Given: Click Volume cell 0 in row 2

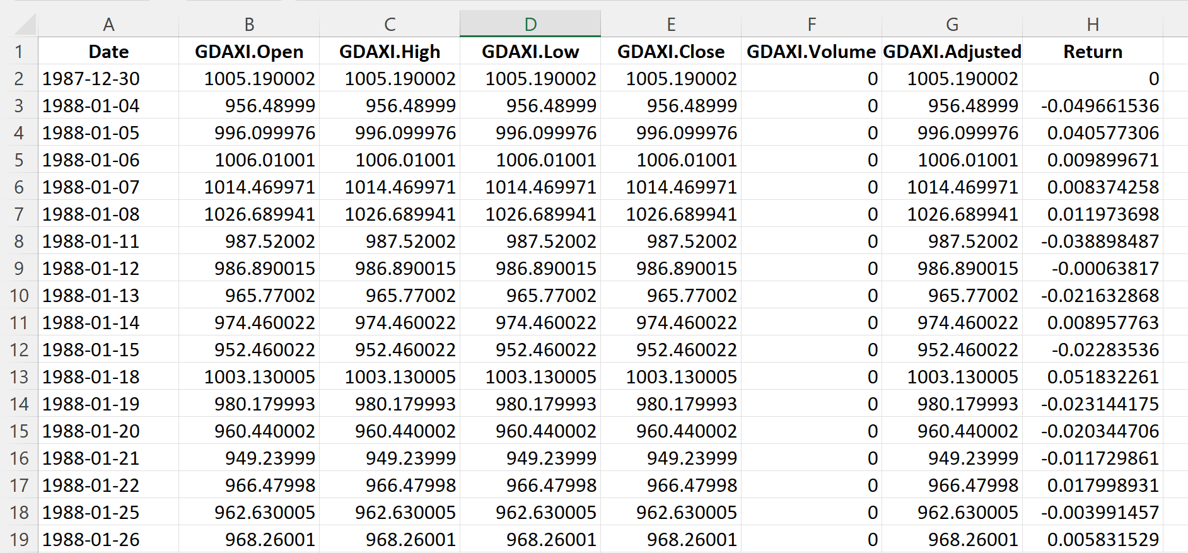Looking at the screenshot, I should click(812, 78).
